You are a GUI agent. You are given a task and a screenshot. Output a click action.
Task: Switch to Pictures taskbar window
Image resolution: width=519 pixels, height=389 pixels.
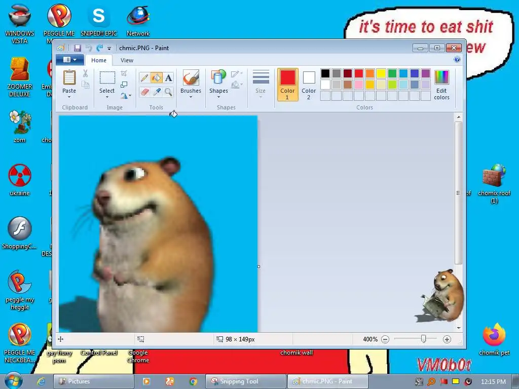(93, 381)
